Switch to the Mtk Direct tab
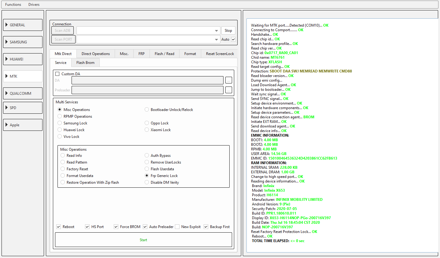 click(x=63, y=54)
